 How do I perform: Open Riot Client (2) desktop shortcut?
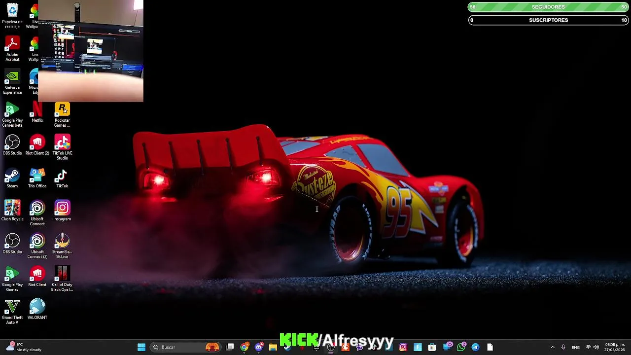tap(37, 145)
